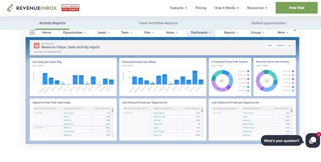Click the red dashboard icon beside title
321x162 pixels.
click(x=37, y=45)
